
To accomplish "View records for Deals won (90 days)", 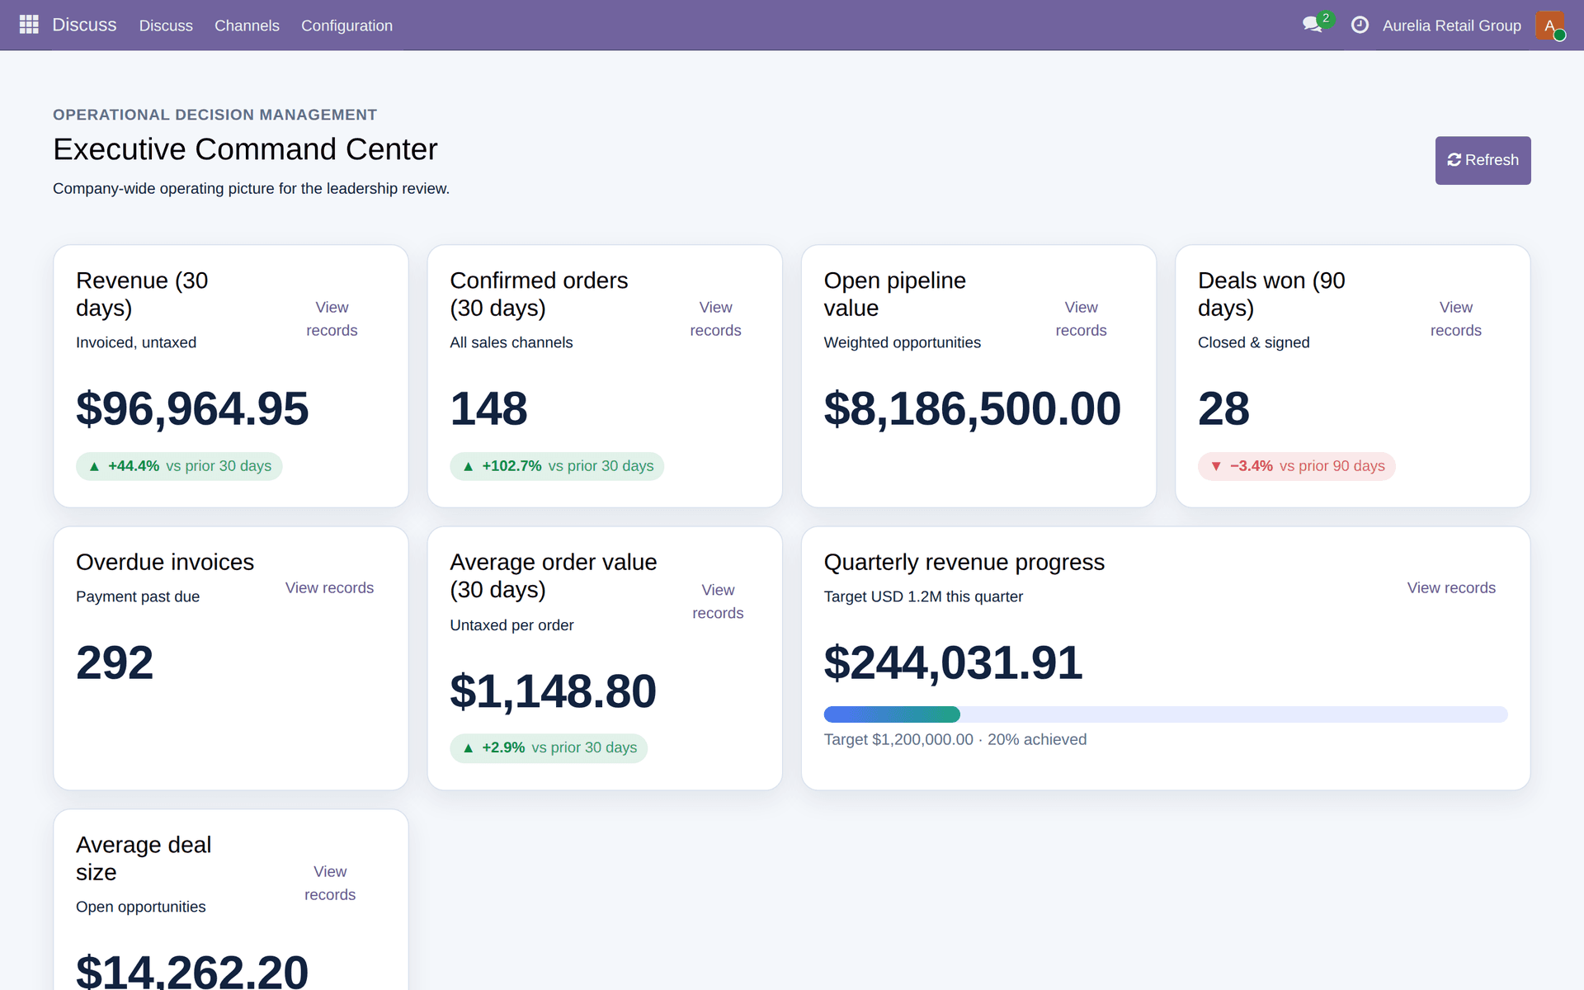I will click(1455, 318).
